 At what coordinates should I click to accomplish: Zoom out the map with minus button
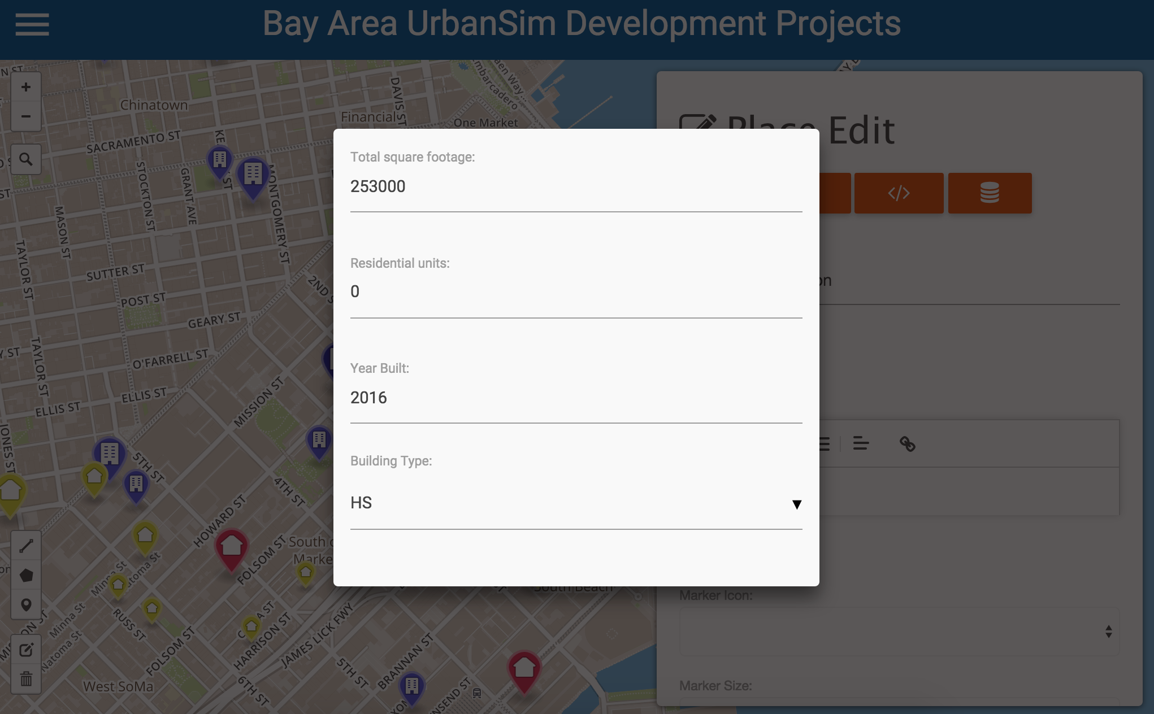pyautogui.click(x=26, y=116)
